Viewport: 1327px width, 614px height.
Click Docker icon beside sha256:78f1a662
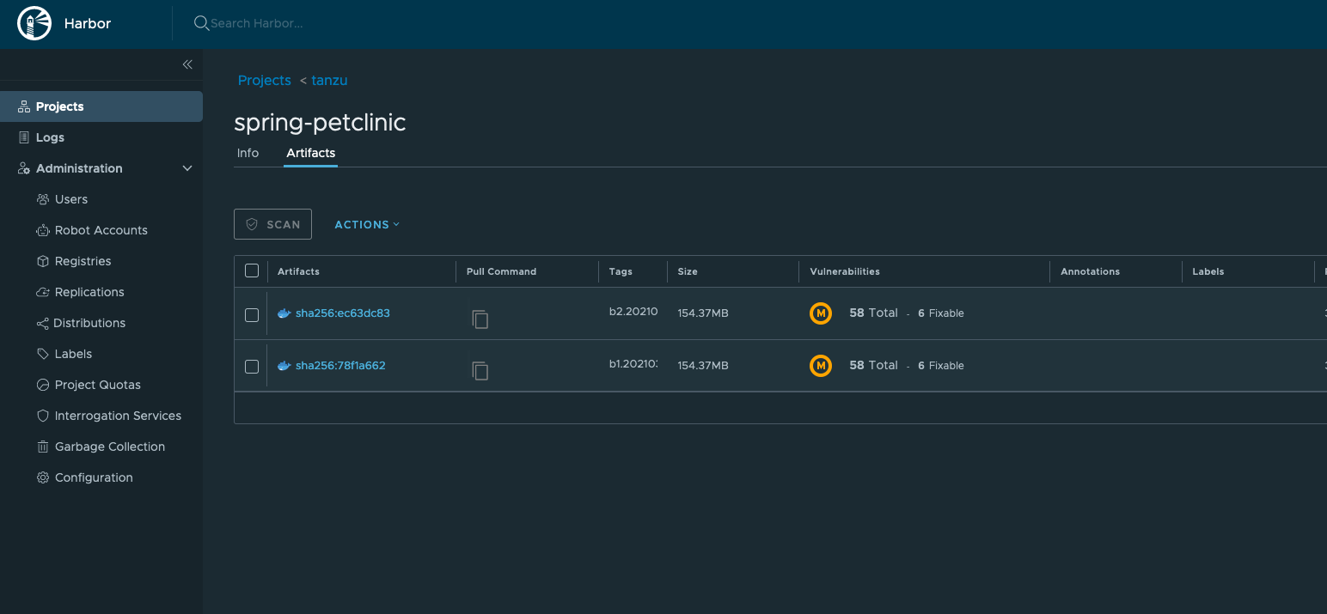click(x=284, y=366)
